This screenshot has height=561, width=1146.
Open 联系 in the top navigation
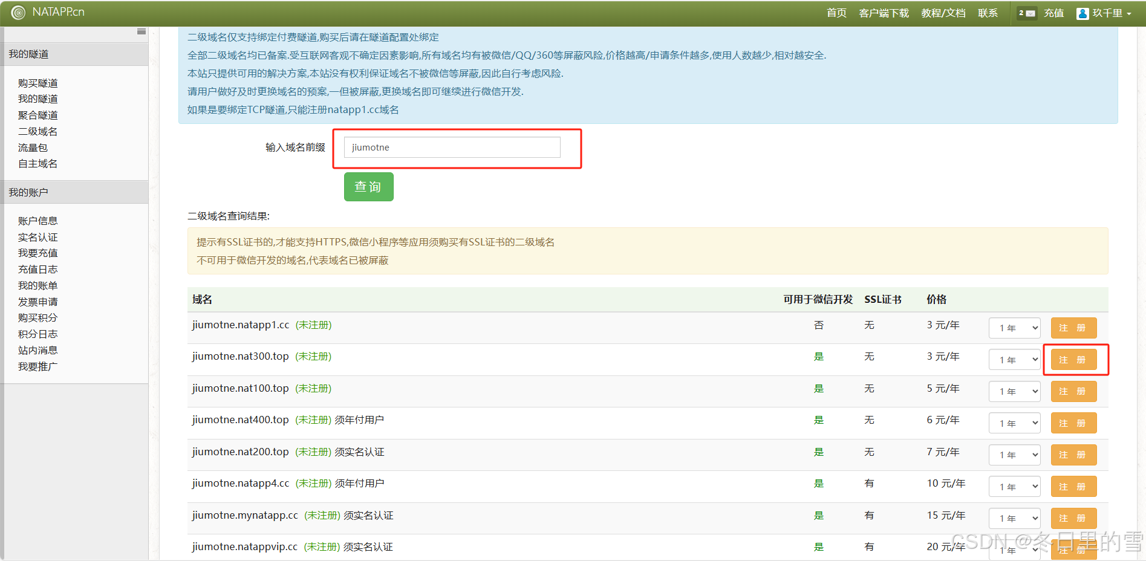pyautogui.click(x=988, y=13)
